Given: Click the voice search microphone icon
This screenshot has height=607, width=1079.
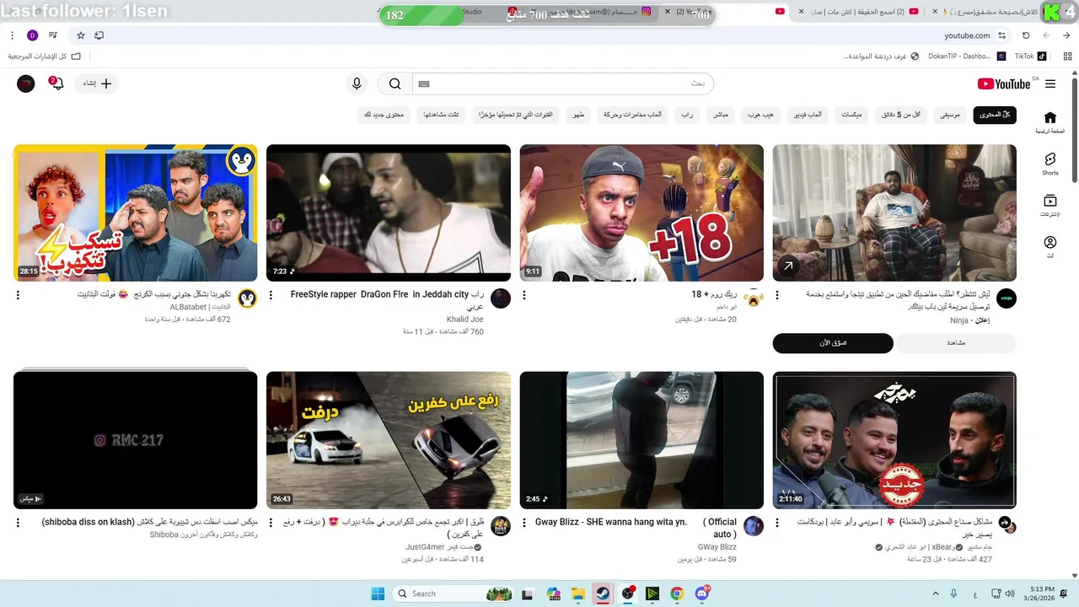Looking at the screenshot, I should point(357,83).
